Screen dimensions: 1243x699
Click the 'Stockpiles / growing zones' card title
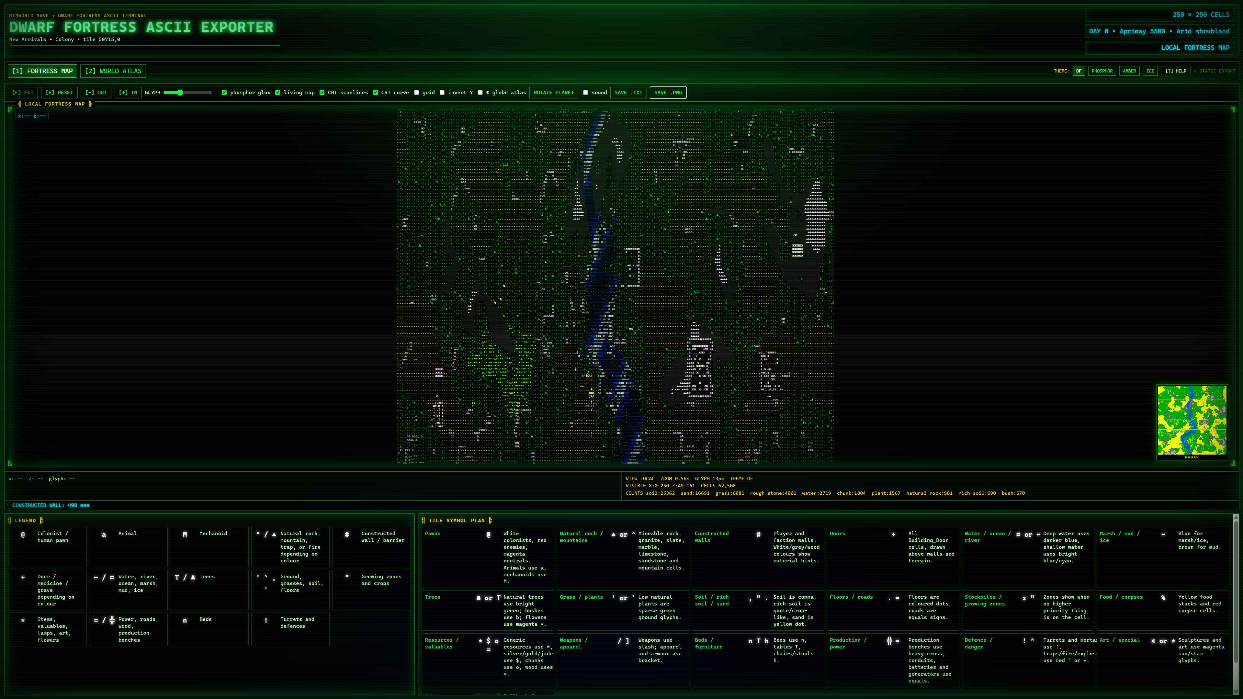[x=984, y=600]
